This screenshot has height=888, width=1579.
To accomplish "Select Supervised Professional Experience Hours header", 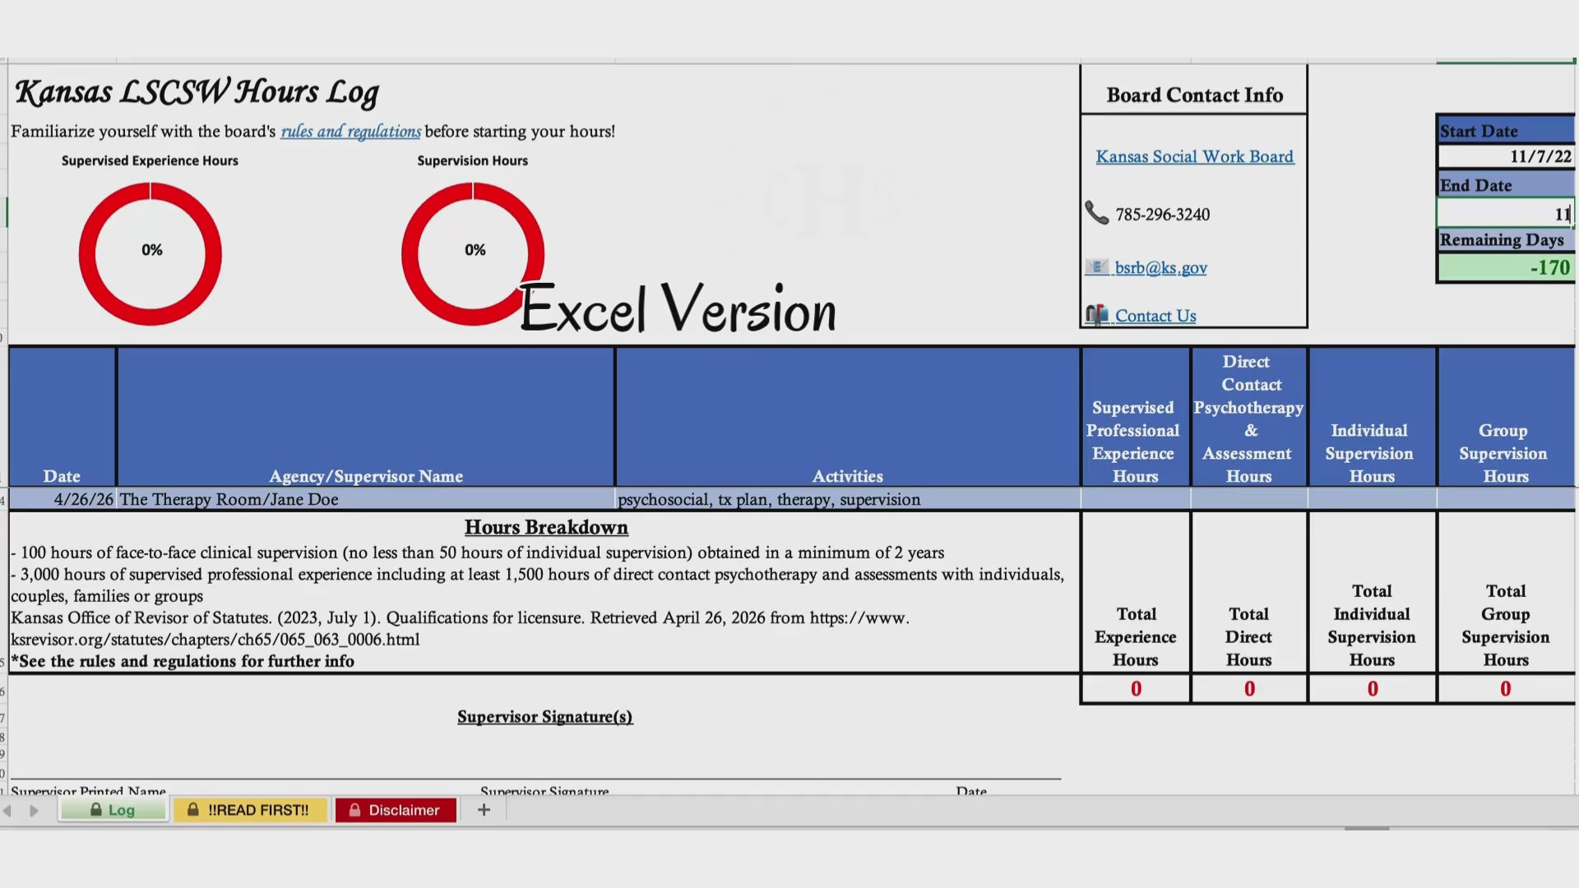I will (x=1135, y=417).
